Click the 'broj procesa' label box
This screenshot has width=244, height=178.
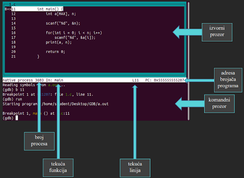(39, 141)
